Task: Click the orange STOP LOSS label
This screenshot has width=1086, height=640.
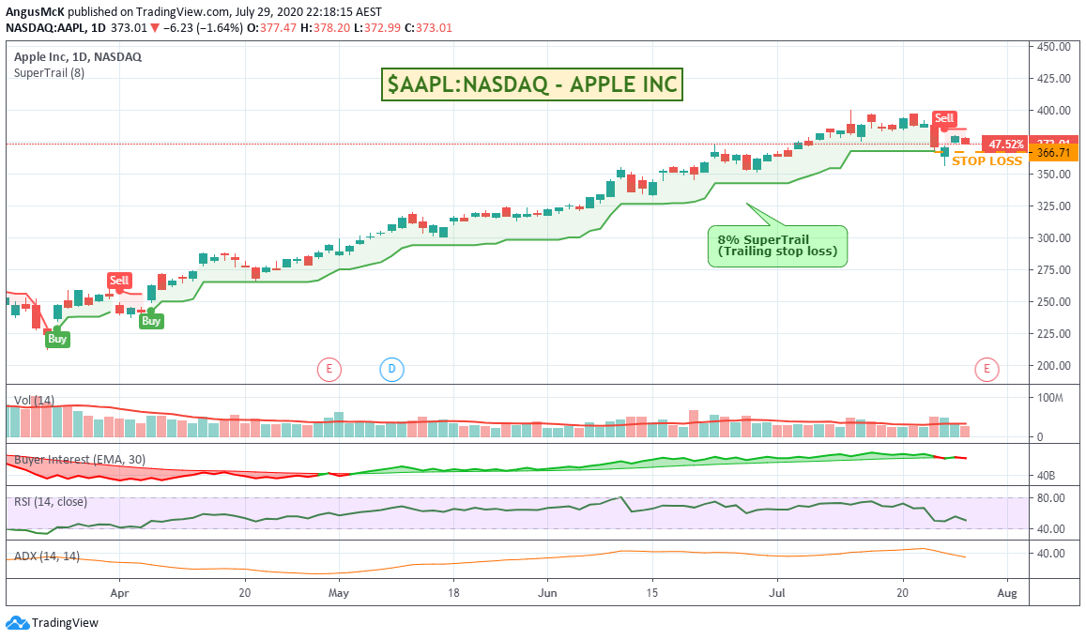Action: (987, 161)
